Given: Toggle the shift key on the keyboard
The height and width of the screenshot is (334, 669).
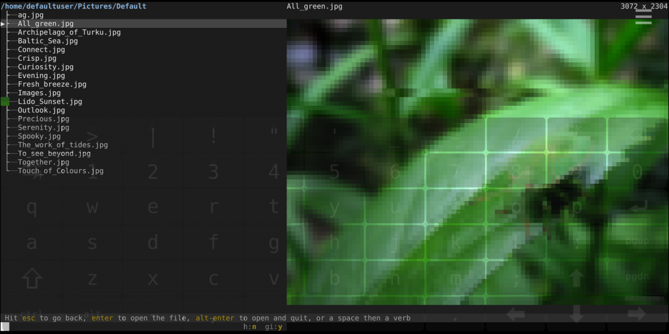Looking at the screenshot, I should (31, 278).
